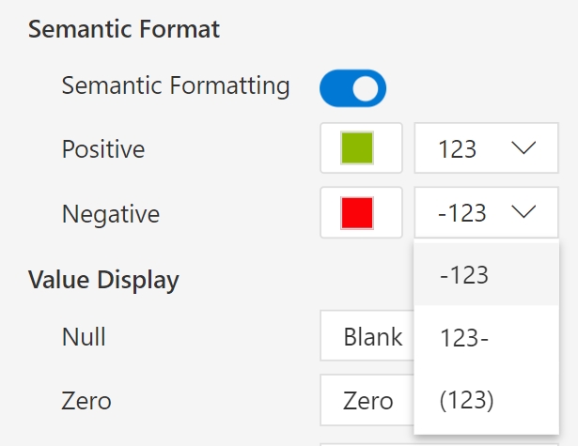
Task: Click the Positive row label
Action: click(103, 148)
